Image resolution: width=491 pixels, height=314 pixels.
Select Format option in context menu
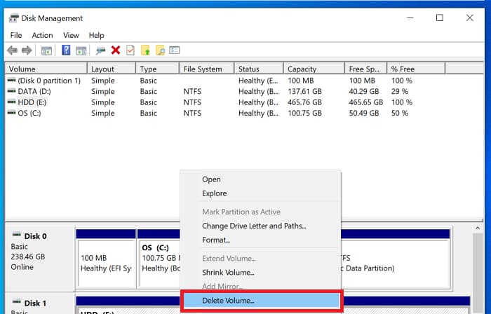pos(216,240)
